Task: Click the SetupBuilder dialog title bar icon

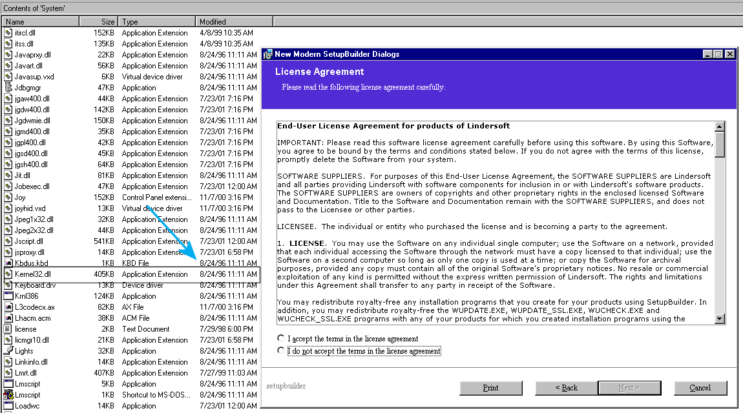Action: click(268, 54)
